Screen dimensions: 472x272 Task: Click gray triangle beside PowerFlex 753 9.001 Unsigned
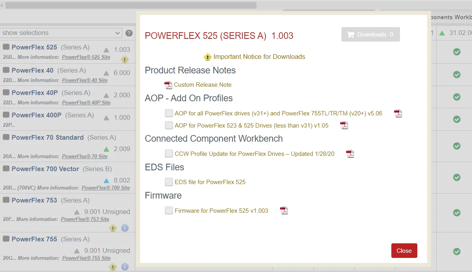tap(77, 212)
